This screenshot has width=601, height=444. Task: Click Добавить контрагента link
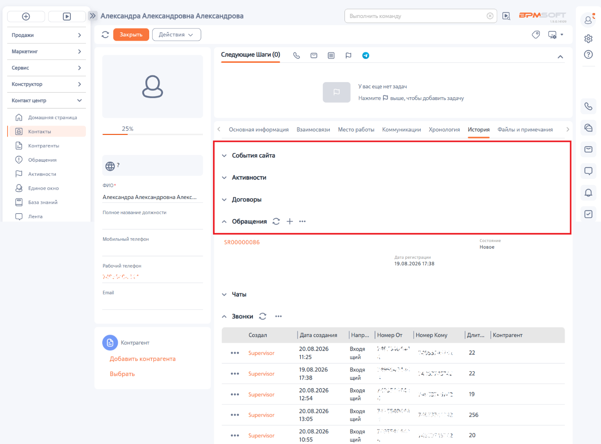[x=142, y=359]
